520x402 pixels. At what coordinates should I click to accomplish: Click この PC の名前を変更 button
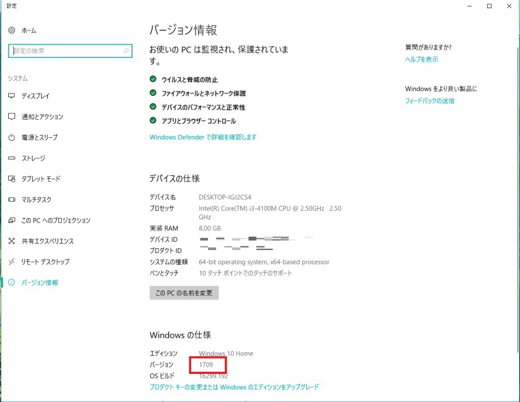[x=184, y=293]
